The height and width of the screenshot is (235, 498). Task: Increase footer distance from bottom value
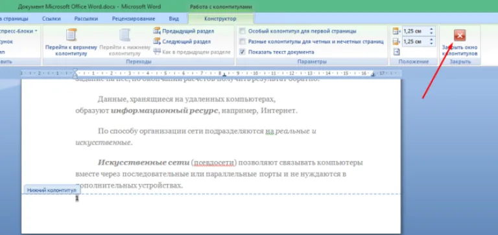tap(431, 39)
